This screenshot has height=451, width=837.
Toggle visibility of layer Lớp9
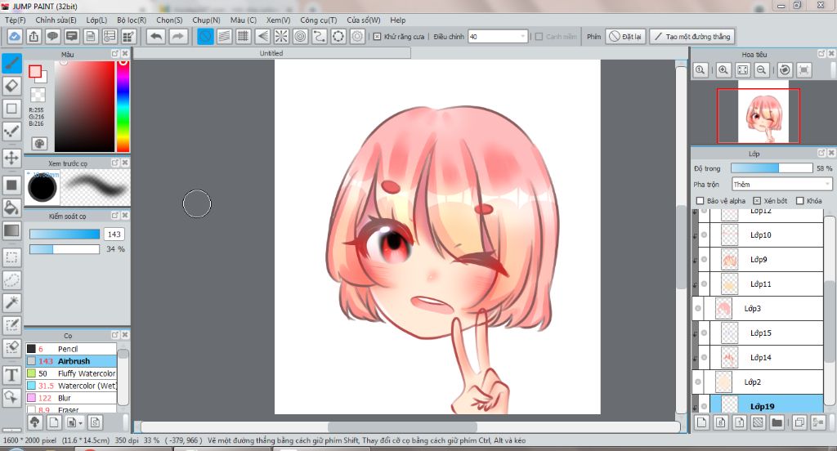pyautogui.click(x=704, y=259)
